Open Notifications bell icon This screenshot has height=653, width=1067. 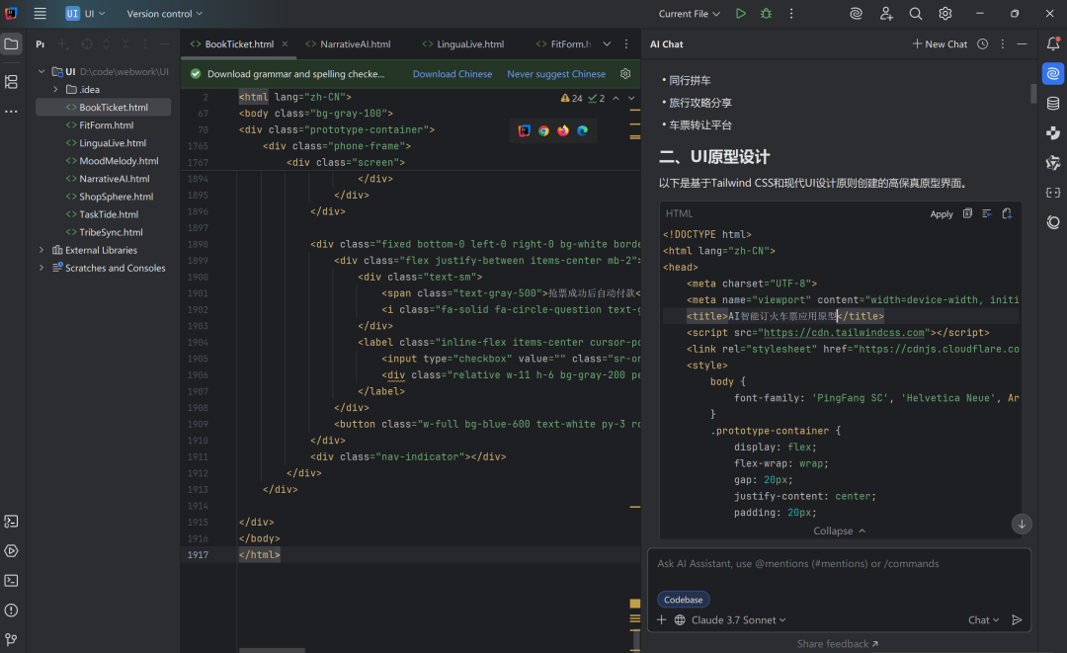[1053, 44]
